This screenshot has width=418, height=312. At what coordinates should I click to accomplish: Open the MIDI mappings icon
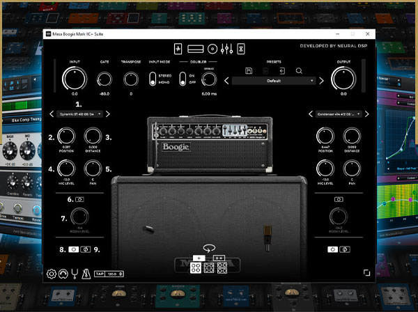tap(63, 274)
